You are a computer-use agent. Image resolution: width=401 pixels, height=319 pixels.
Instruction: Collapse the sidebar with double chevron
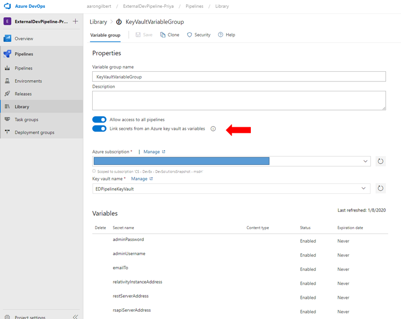[x=75, y=317]
